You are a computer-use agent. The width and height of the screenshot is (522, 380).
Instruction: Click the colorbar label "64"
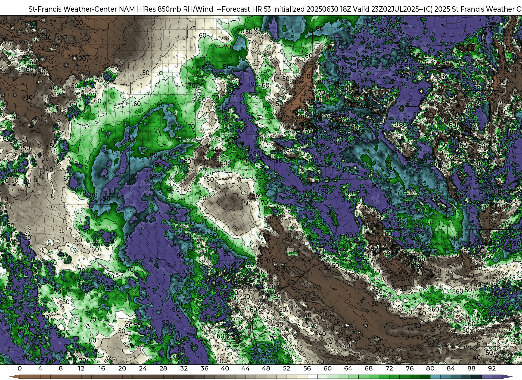coord(348,368)
